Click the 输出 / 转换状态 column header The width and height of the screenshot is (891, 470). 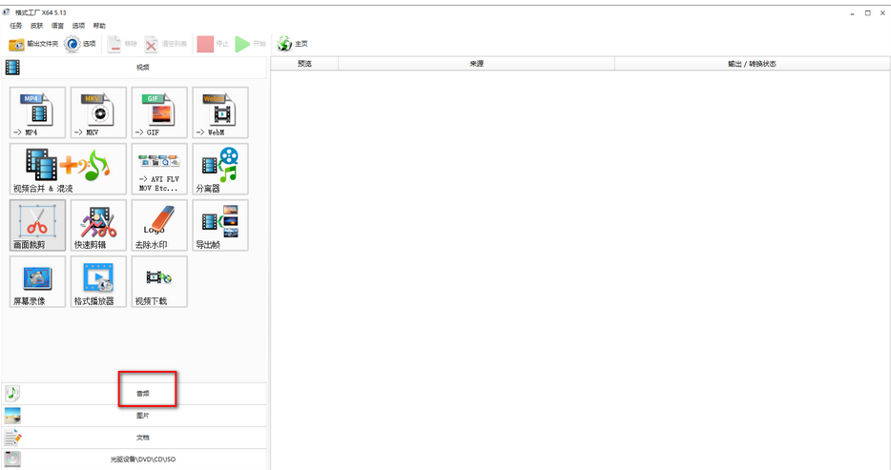click(x=752, y=64)
